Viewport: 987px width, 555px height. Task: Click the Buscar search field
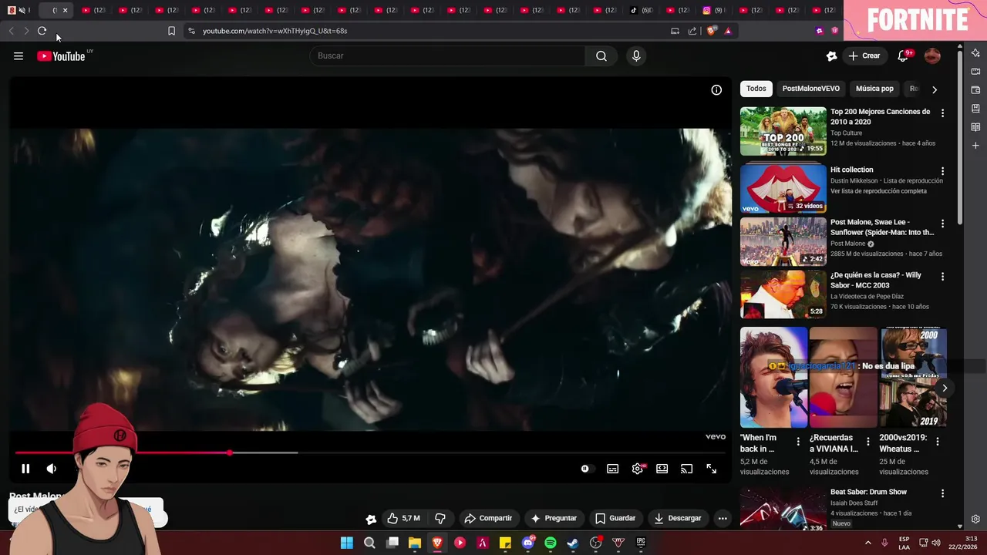click(x=447, y=55)
